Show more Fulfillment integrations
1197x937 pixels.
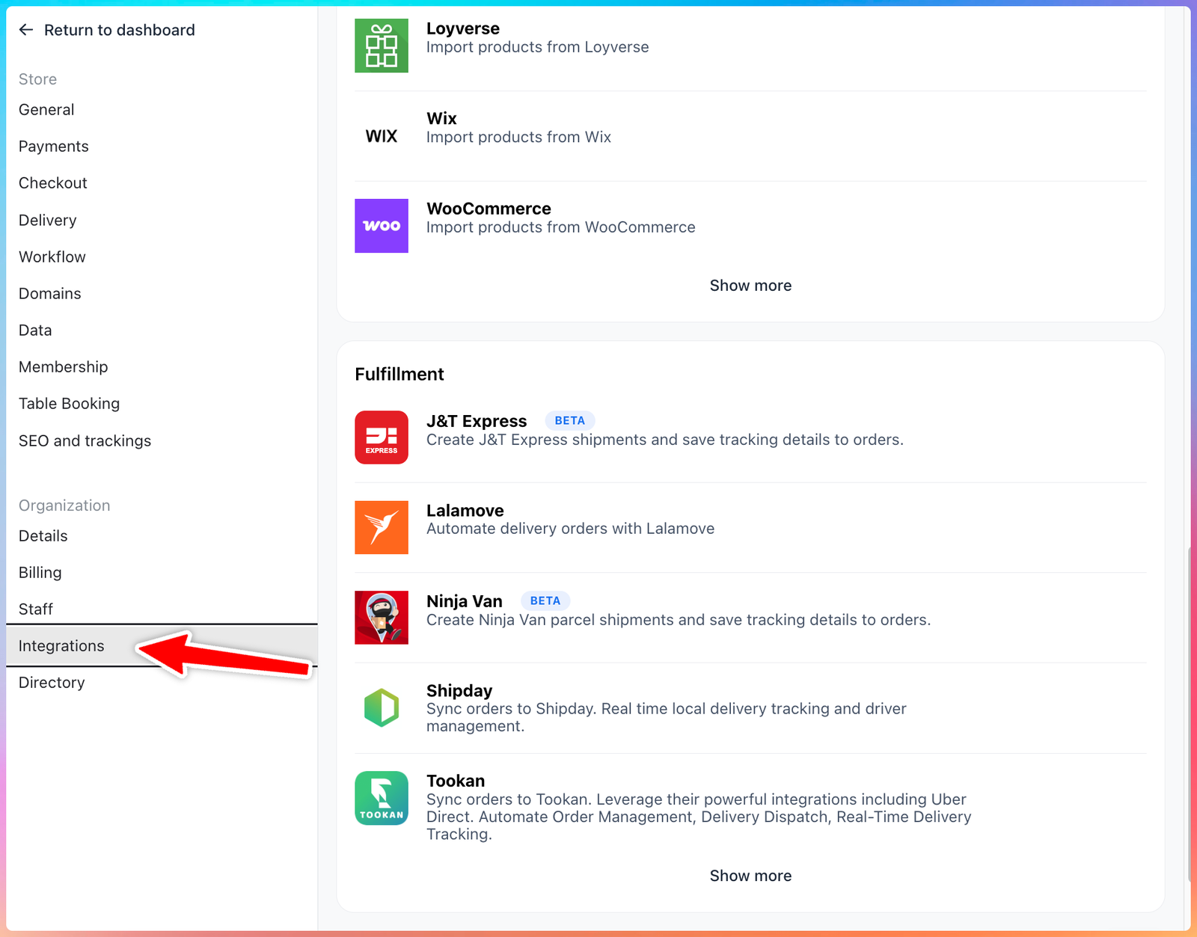coord(750,876)
